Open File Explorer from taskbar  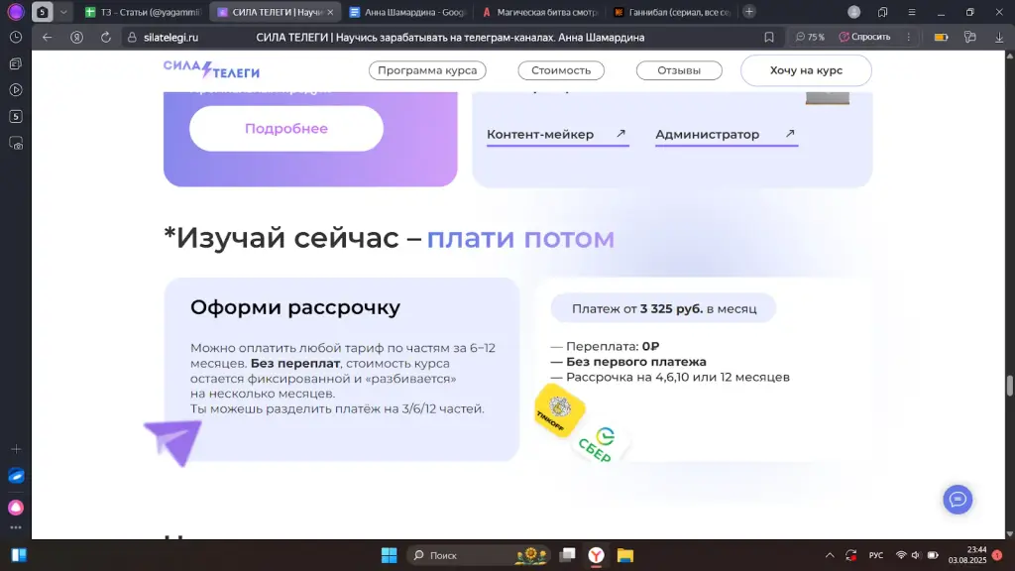point(624,555)
